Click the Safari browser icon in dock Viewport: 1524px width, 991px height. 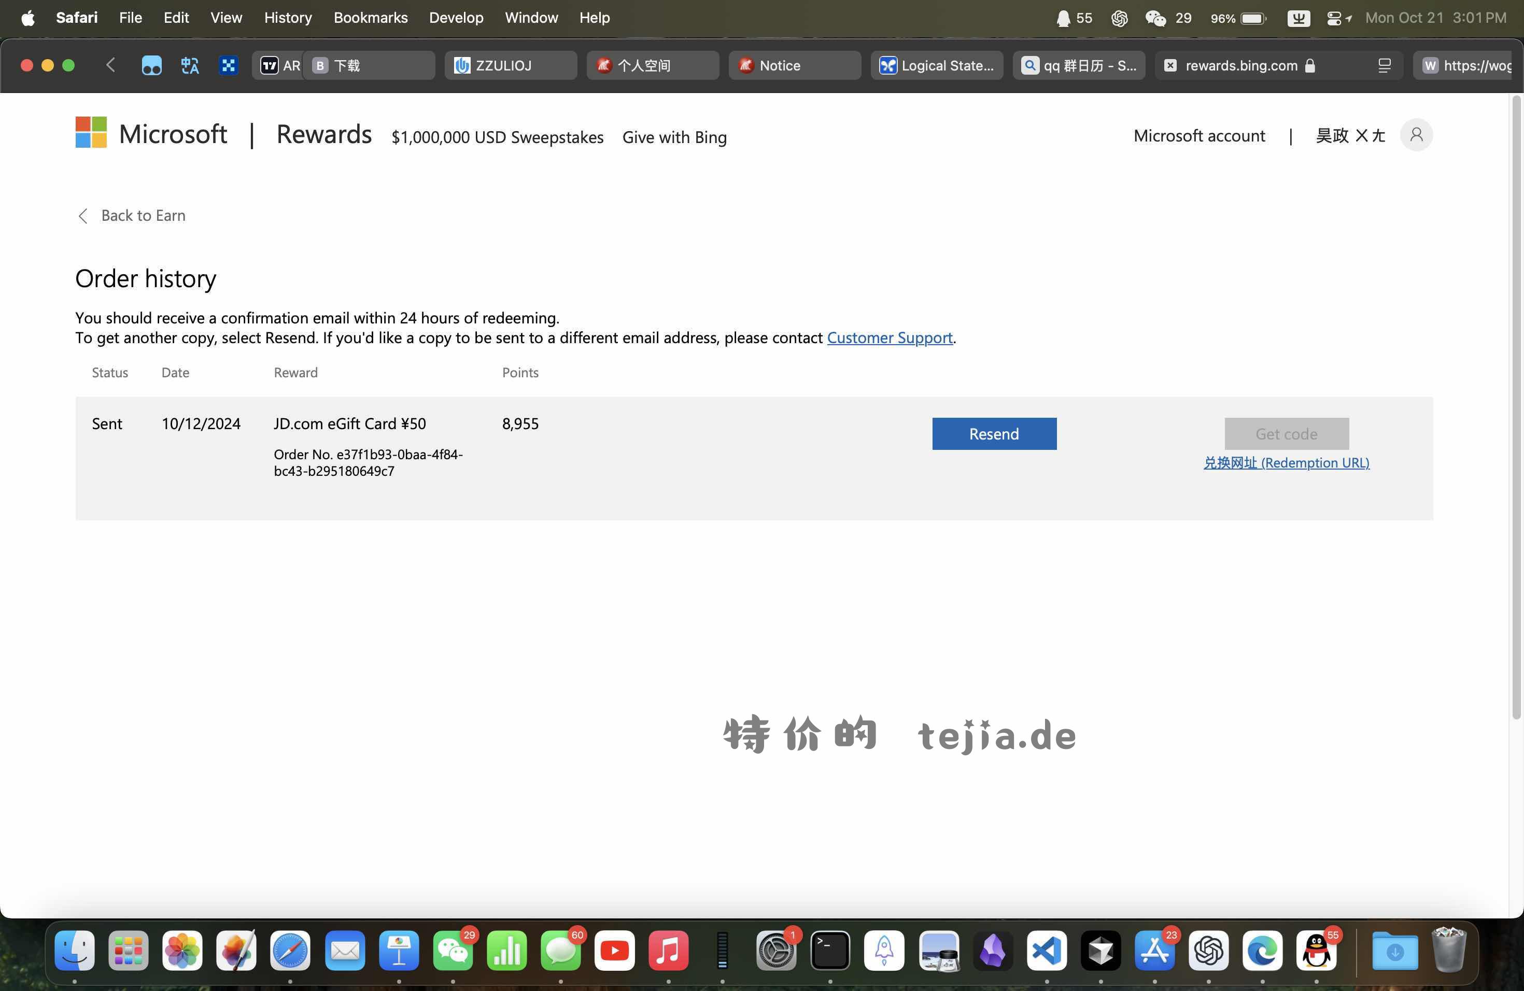click(x=290, y=950)
